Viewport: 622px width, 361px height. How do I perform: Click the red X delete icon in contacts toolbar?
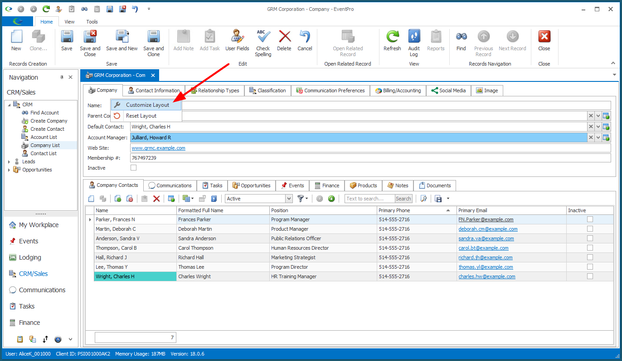(x=156, y=199)
